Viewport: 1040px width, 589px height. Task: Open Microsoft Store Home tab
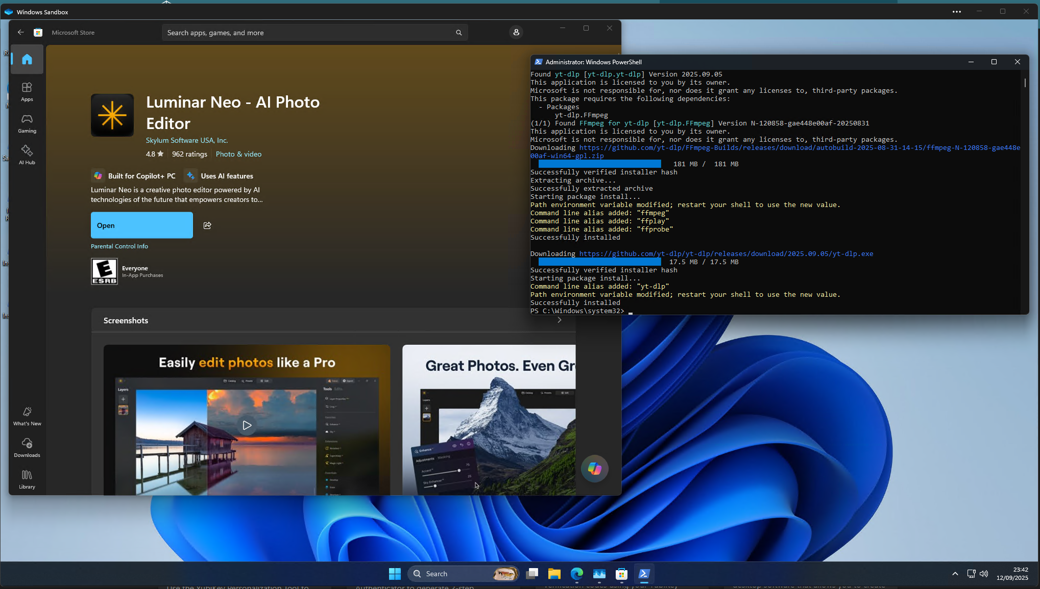[27, 59]
